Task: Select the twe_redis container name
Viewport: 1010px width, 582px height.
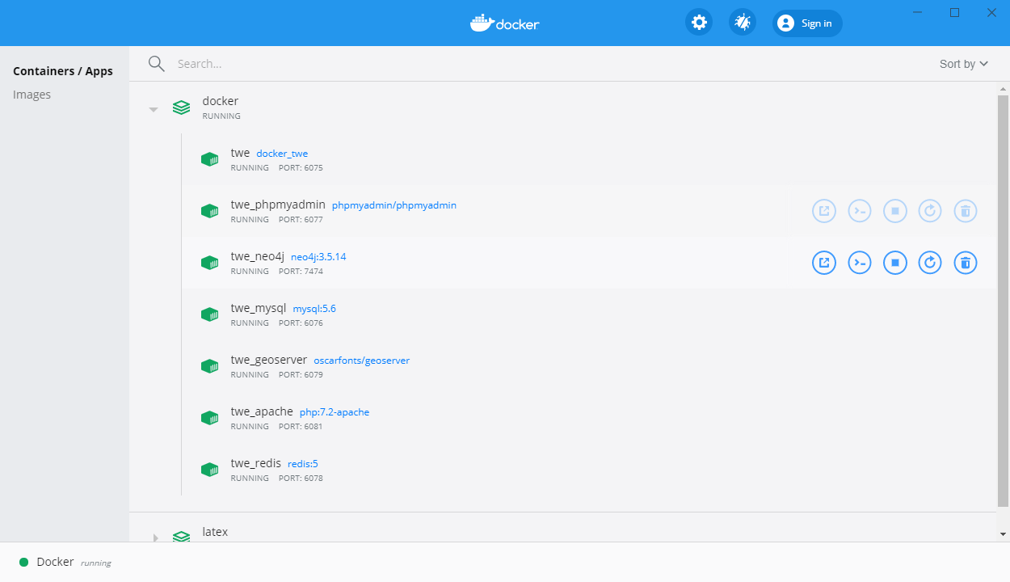Action: 256,463
